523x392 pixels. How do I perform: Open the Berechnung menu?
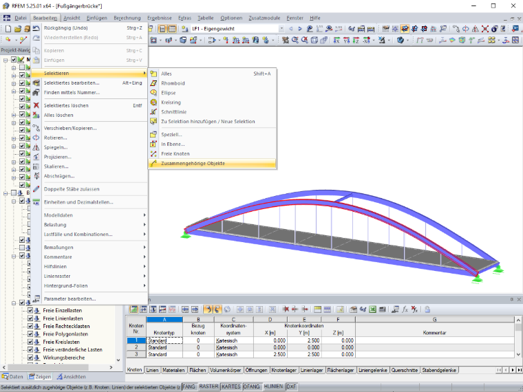pyautogui.click(x=127, y=18)
